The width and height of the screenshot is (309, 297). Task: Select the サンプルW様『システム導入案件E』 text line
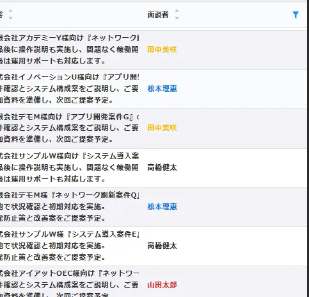69,234
